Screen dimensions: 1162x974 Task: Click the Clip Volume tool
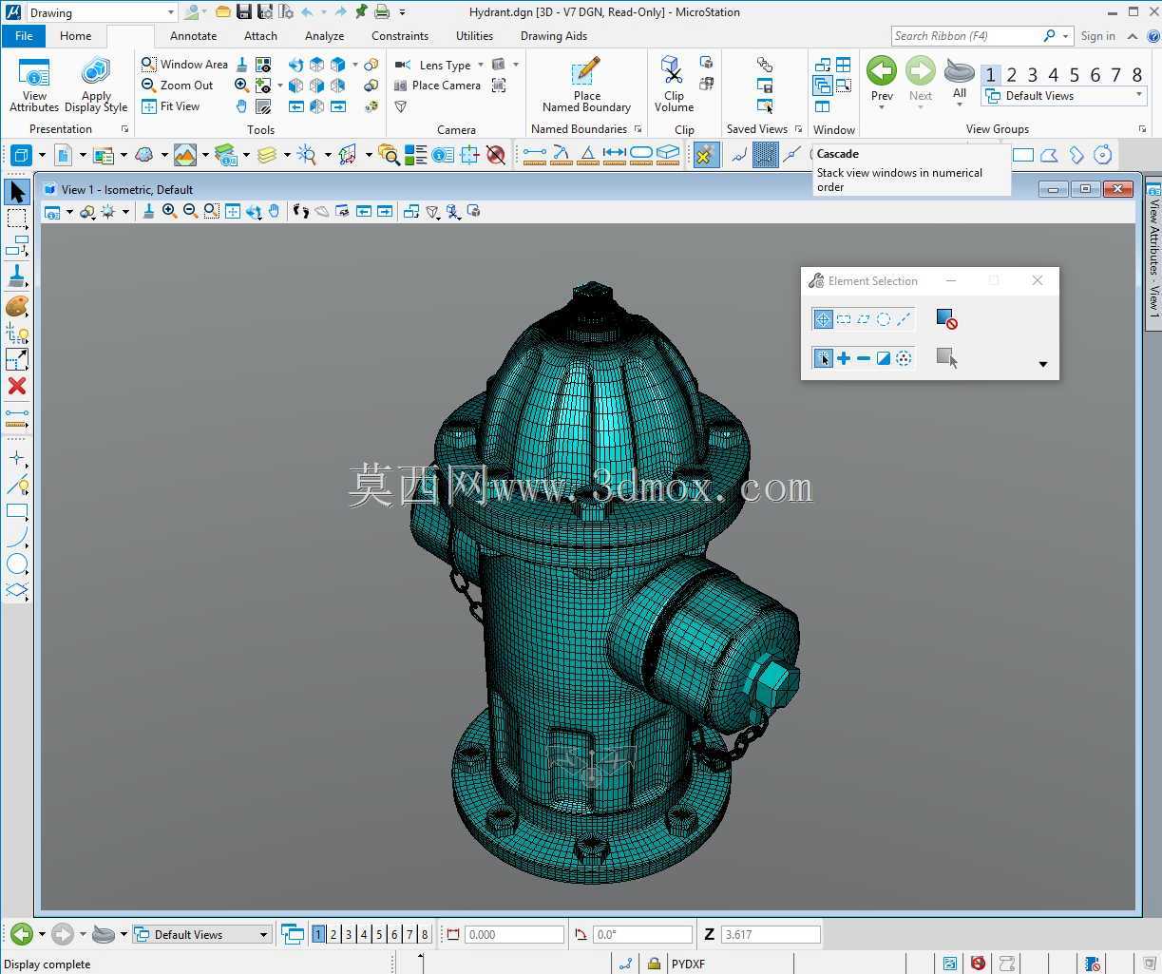(674, 85)
